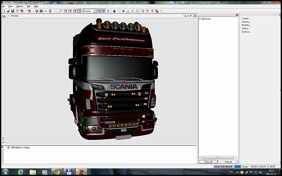Open the Screen coordinate dropdown
Viewport: 282px width, 176px height.
tap(94, 11)
